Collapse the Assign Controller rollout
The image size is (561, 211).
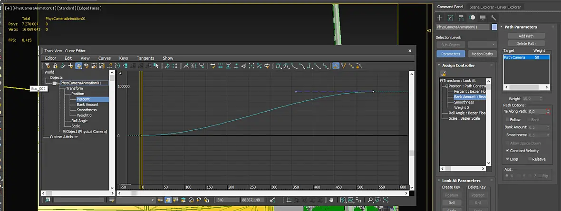point(439,66)
